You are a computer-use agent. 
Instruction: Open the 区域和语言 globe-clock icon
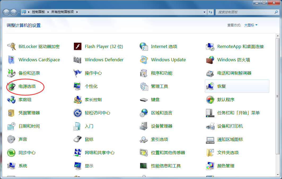(x=144, y=113)
